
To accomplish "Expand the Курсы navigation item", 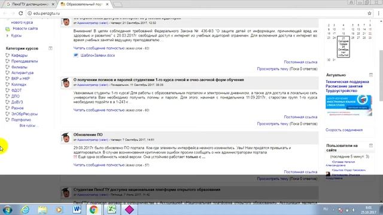I will tap(8, 36).
